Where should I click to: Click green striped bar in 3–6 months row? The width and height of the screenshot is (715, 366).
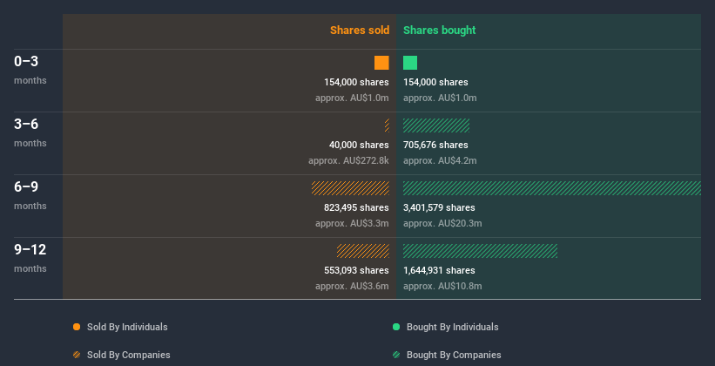tap(436, 125)
